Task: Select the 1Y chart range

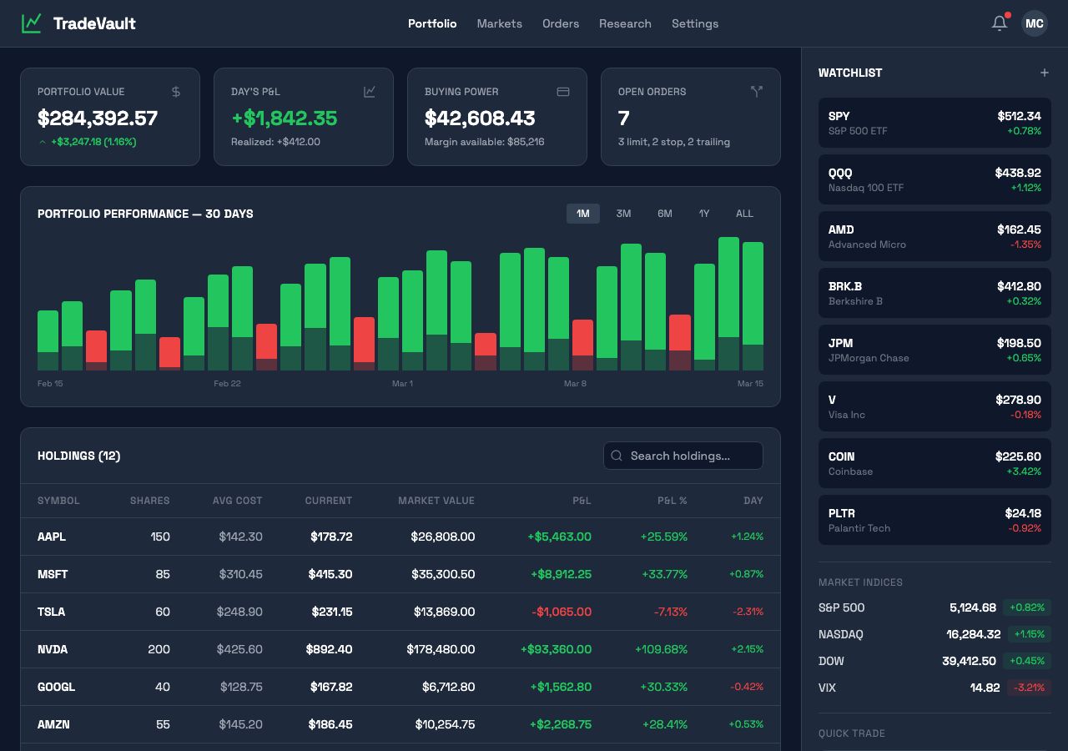Action: (704, 214)
